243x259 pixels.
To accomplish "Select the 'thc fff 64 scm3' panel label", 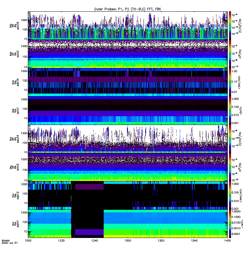I will pyautogui.click(x=14, y=167).
